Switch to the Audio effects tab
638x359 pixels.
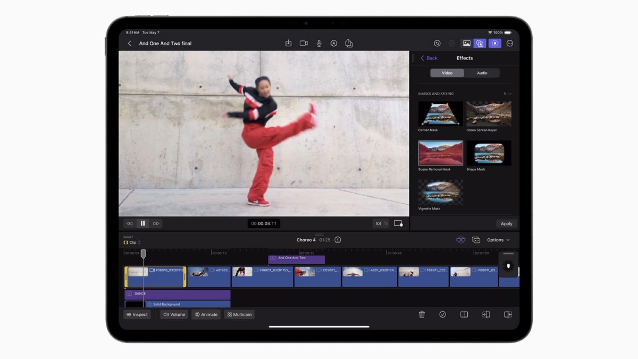click(x=482, y=73)
